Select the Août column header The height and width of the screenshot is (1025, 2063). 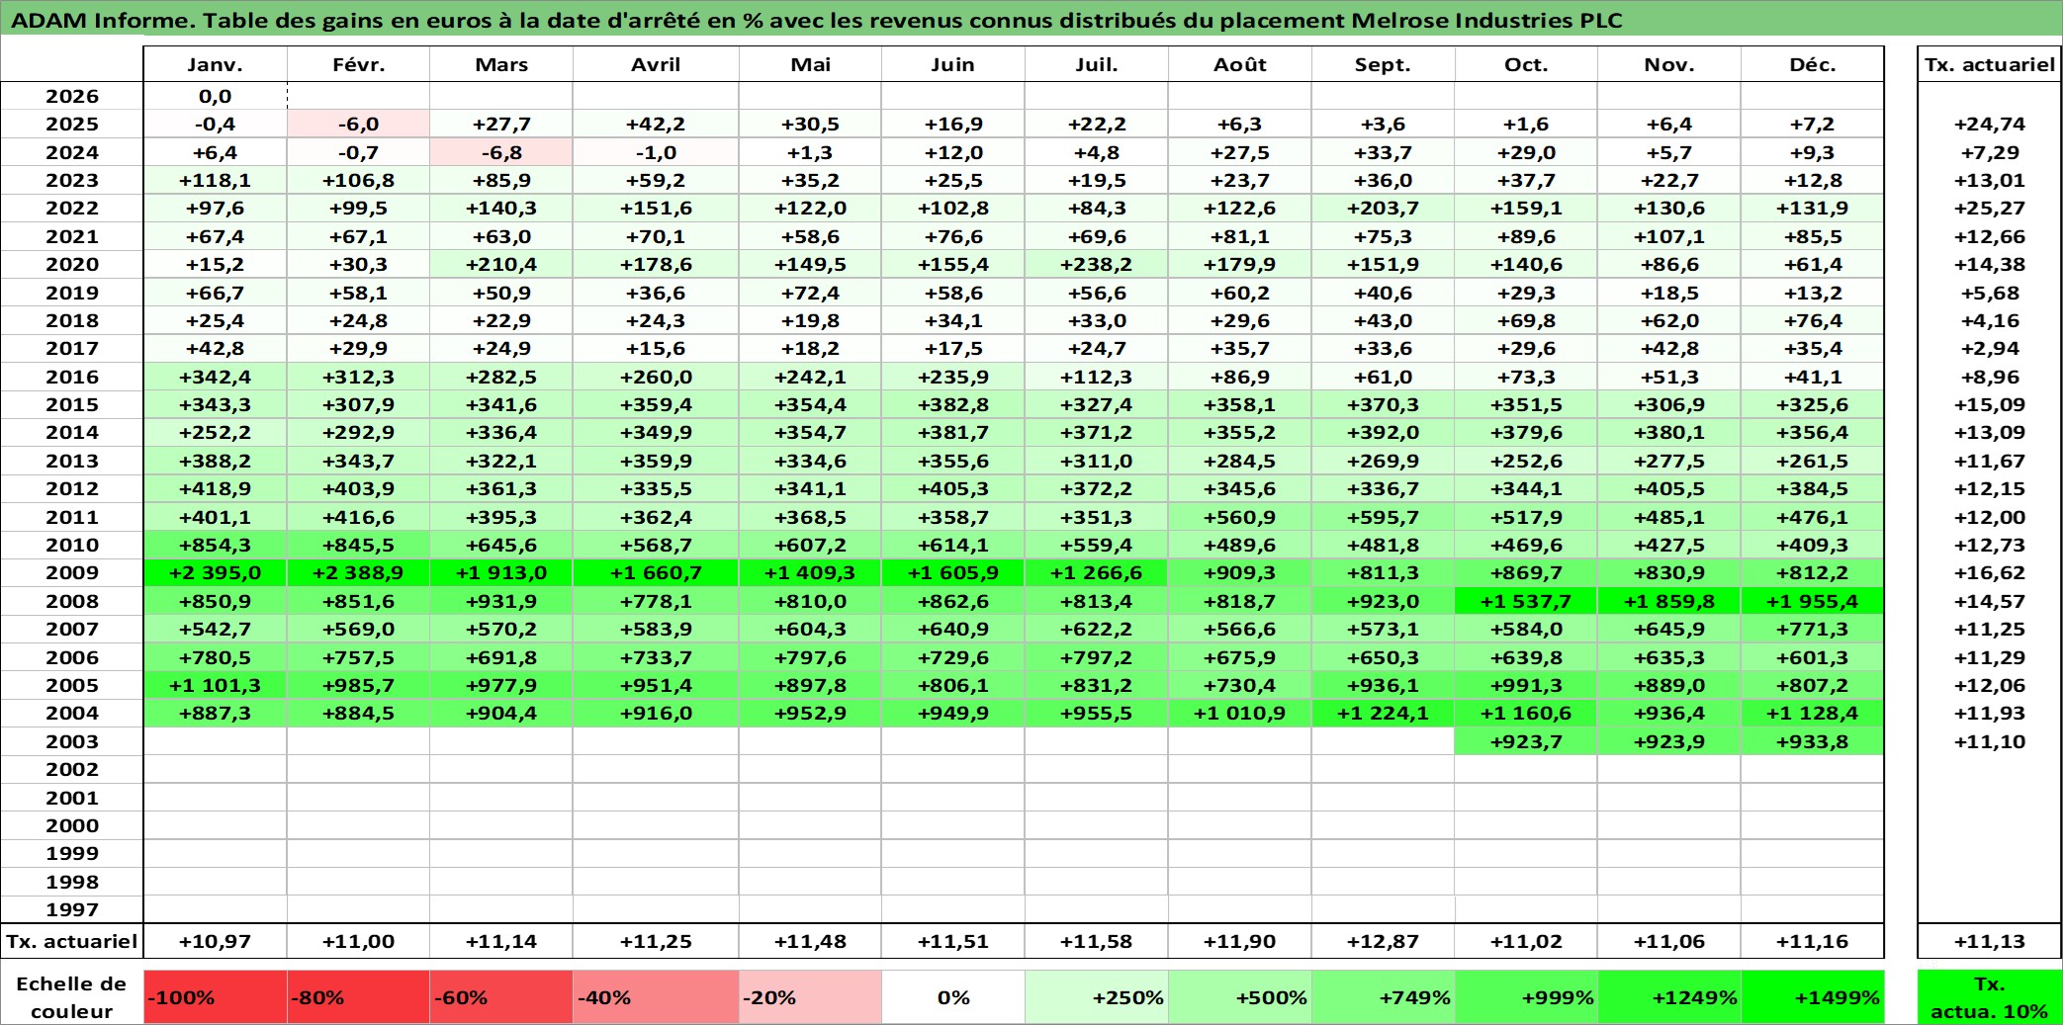click(1240, 64)
